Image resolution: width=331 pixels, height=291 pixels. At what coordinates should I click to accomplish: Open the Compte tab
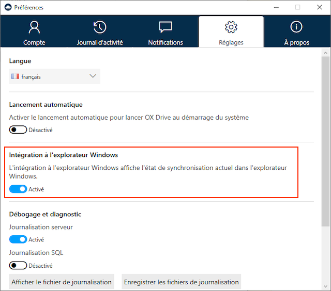pos(34,31)
